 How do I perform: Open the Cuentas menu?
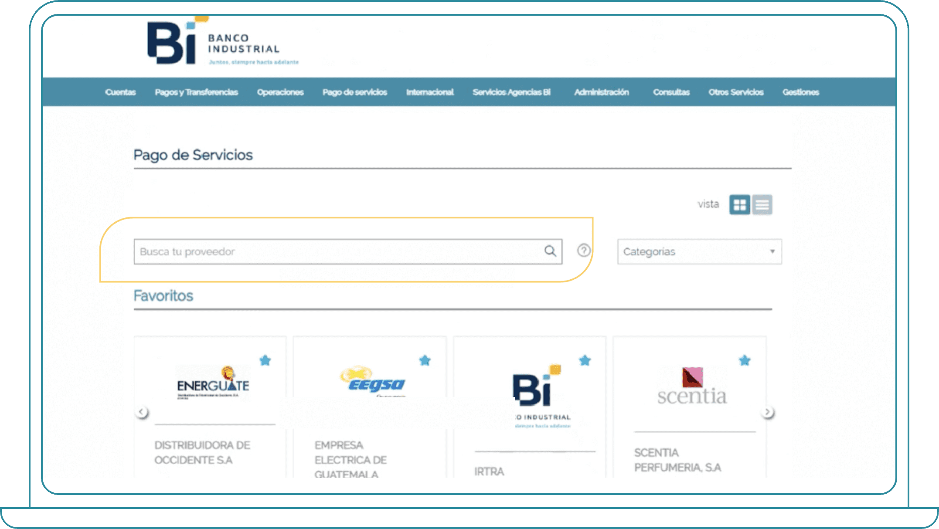[x=120, y=92]
